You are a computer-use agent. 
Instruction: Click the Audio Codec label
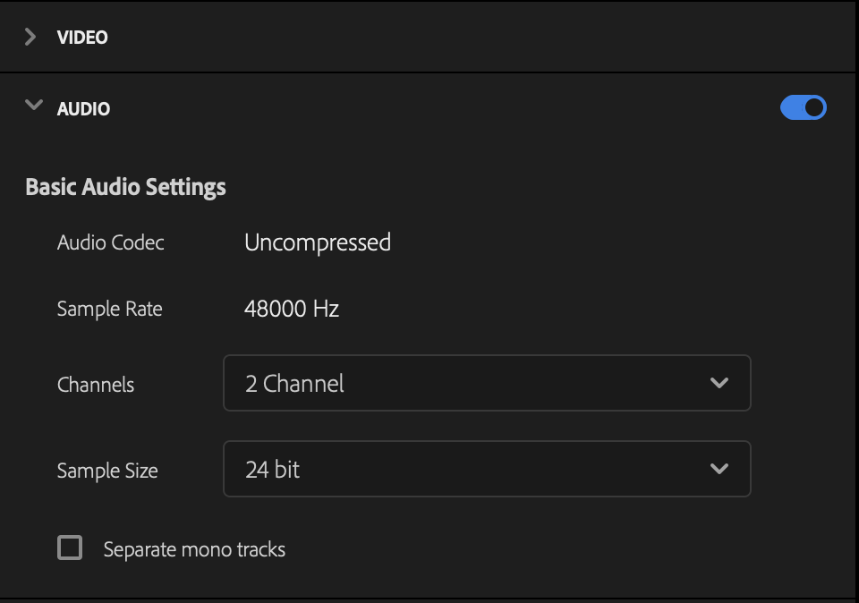coord(111,242)
